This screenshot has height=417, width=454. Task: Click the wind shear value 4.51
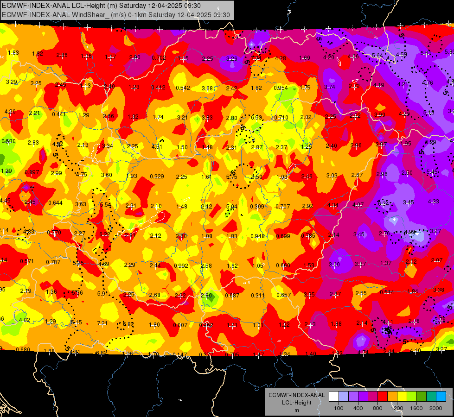click(157, 146)
